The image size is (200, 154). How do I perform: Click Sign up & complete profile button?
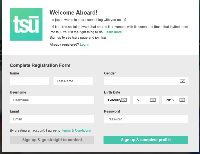(146, 140)
